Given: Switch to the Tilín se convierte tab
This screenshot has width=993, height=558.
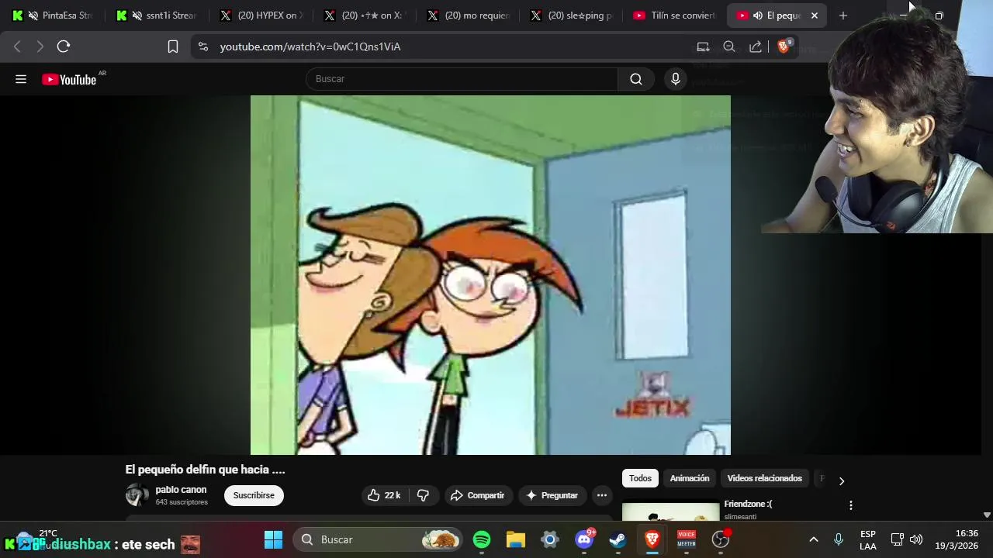Looking at the screenshot, I should tap(675, 15).
